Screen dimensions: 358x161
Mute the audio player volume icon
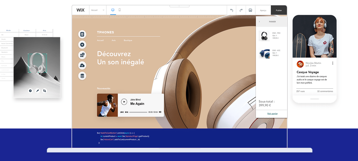tap(160, 112)
